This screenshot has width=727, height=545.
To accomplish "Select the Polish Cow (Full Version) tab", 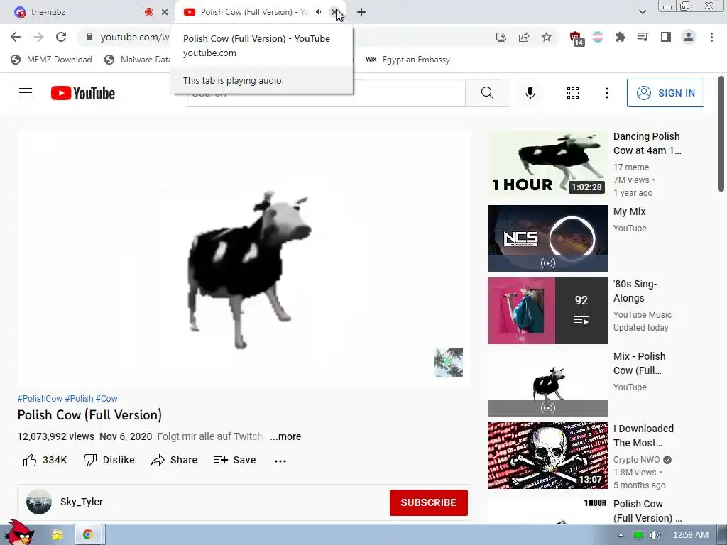I will pyautogui.click(x=253, y=12).
